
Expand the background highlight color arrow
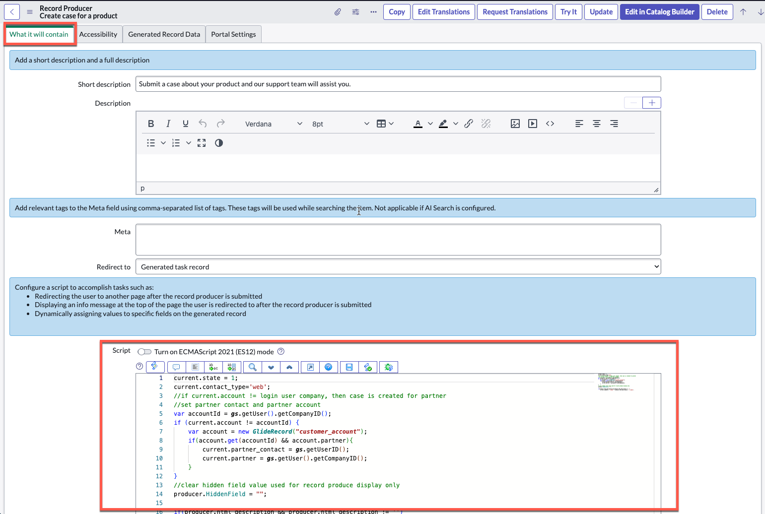pos(456,124)
